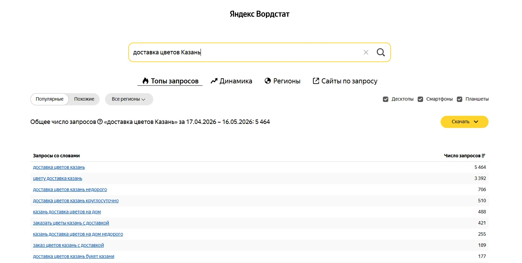Open query link доставка цветов казань
The image size is (522, 263).
[x=59, y=167]
